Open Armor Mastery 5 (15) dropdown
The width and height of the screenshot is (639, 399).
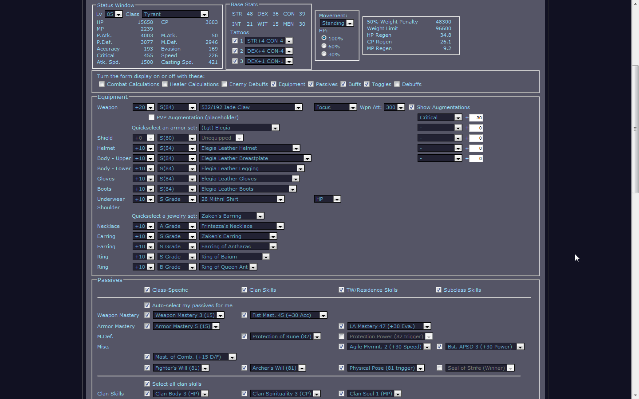tap(186, 326)
